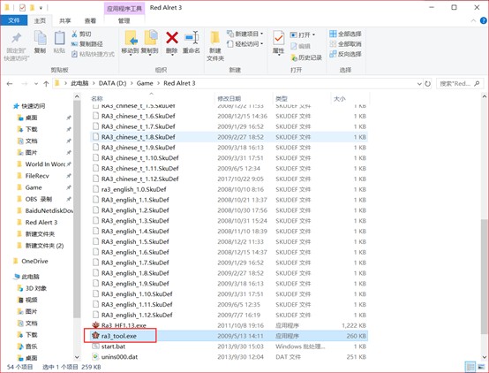Click the Edit icon in open group
This screenshot has width=489, height=373.
click(x=293, y=46)
